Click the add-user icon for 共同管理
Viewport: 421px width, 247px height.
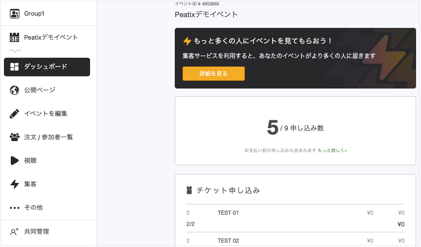click(x=14, y=231)
